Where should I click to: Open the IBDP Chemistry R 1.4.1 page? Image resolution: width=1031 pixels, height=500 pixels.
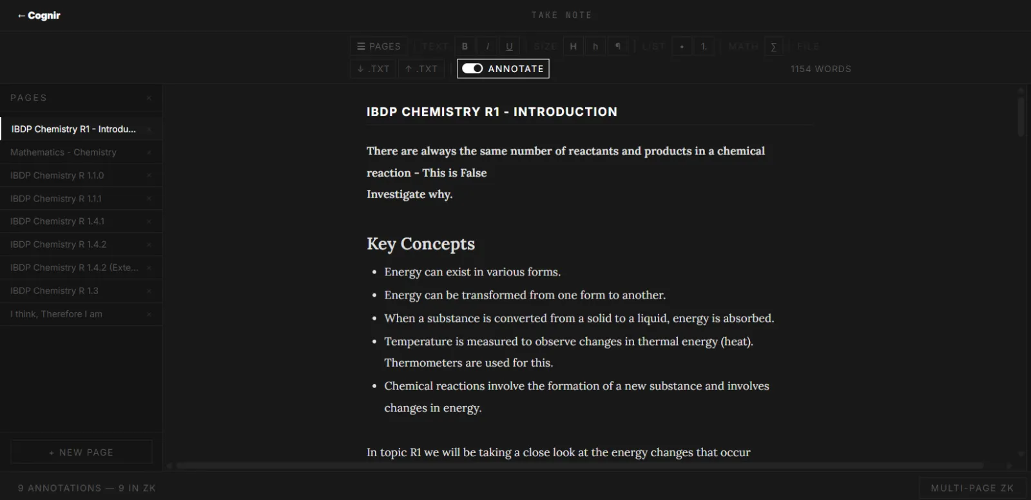coord(81,221)
